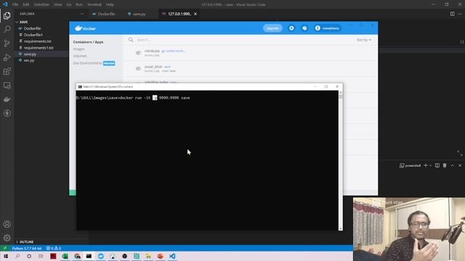The height and width of the screenshot is (261, 465).
Task: Kill terminal with trash icon
Action: pyautogui.click(x=445, y=165)
